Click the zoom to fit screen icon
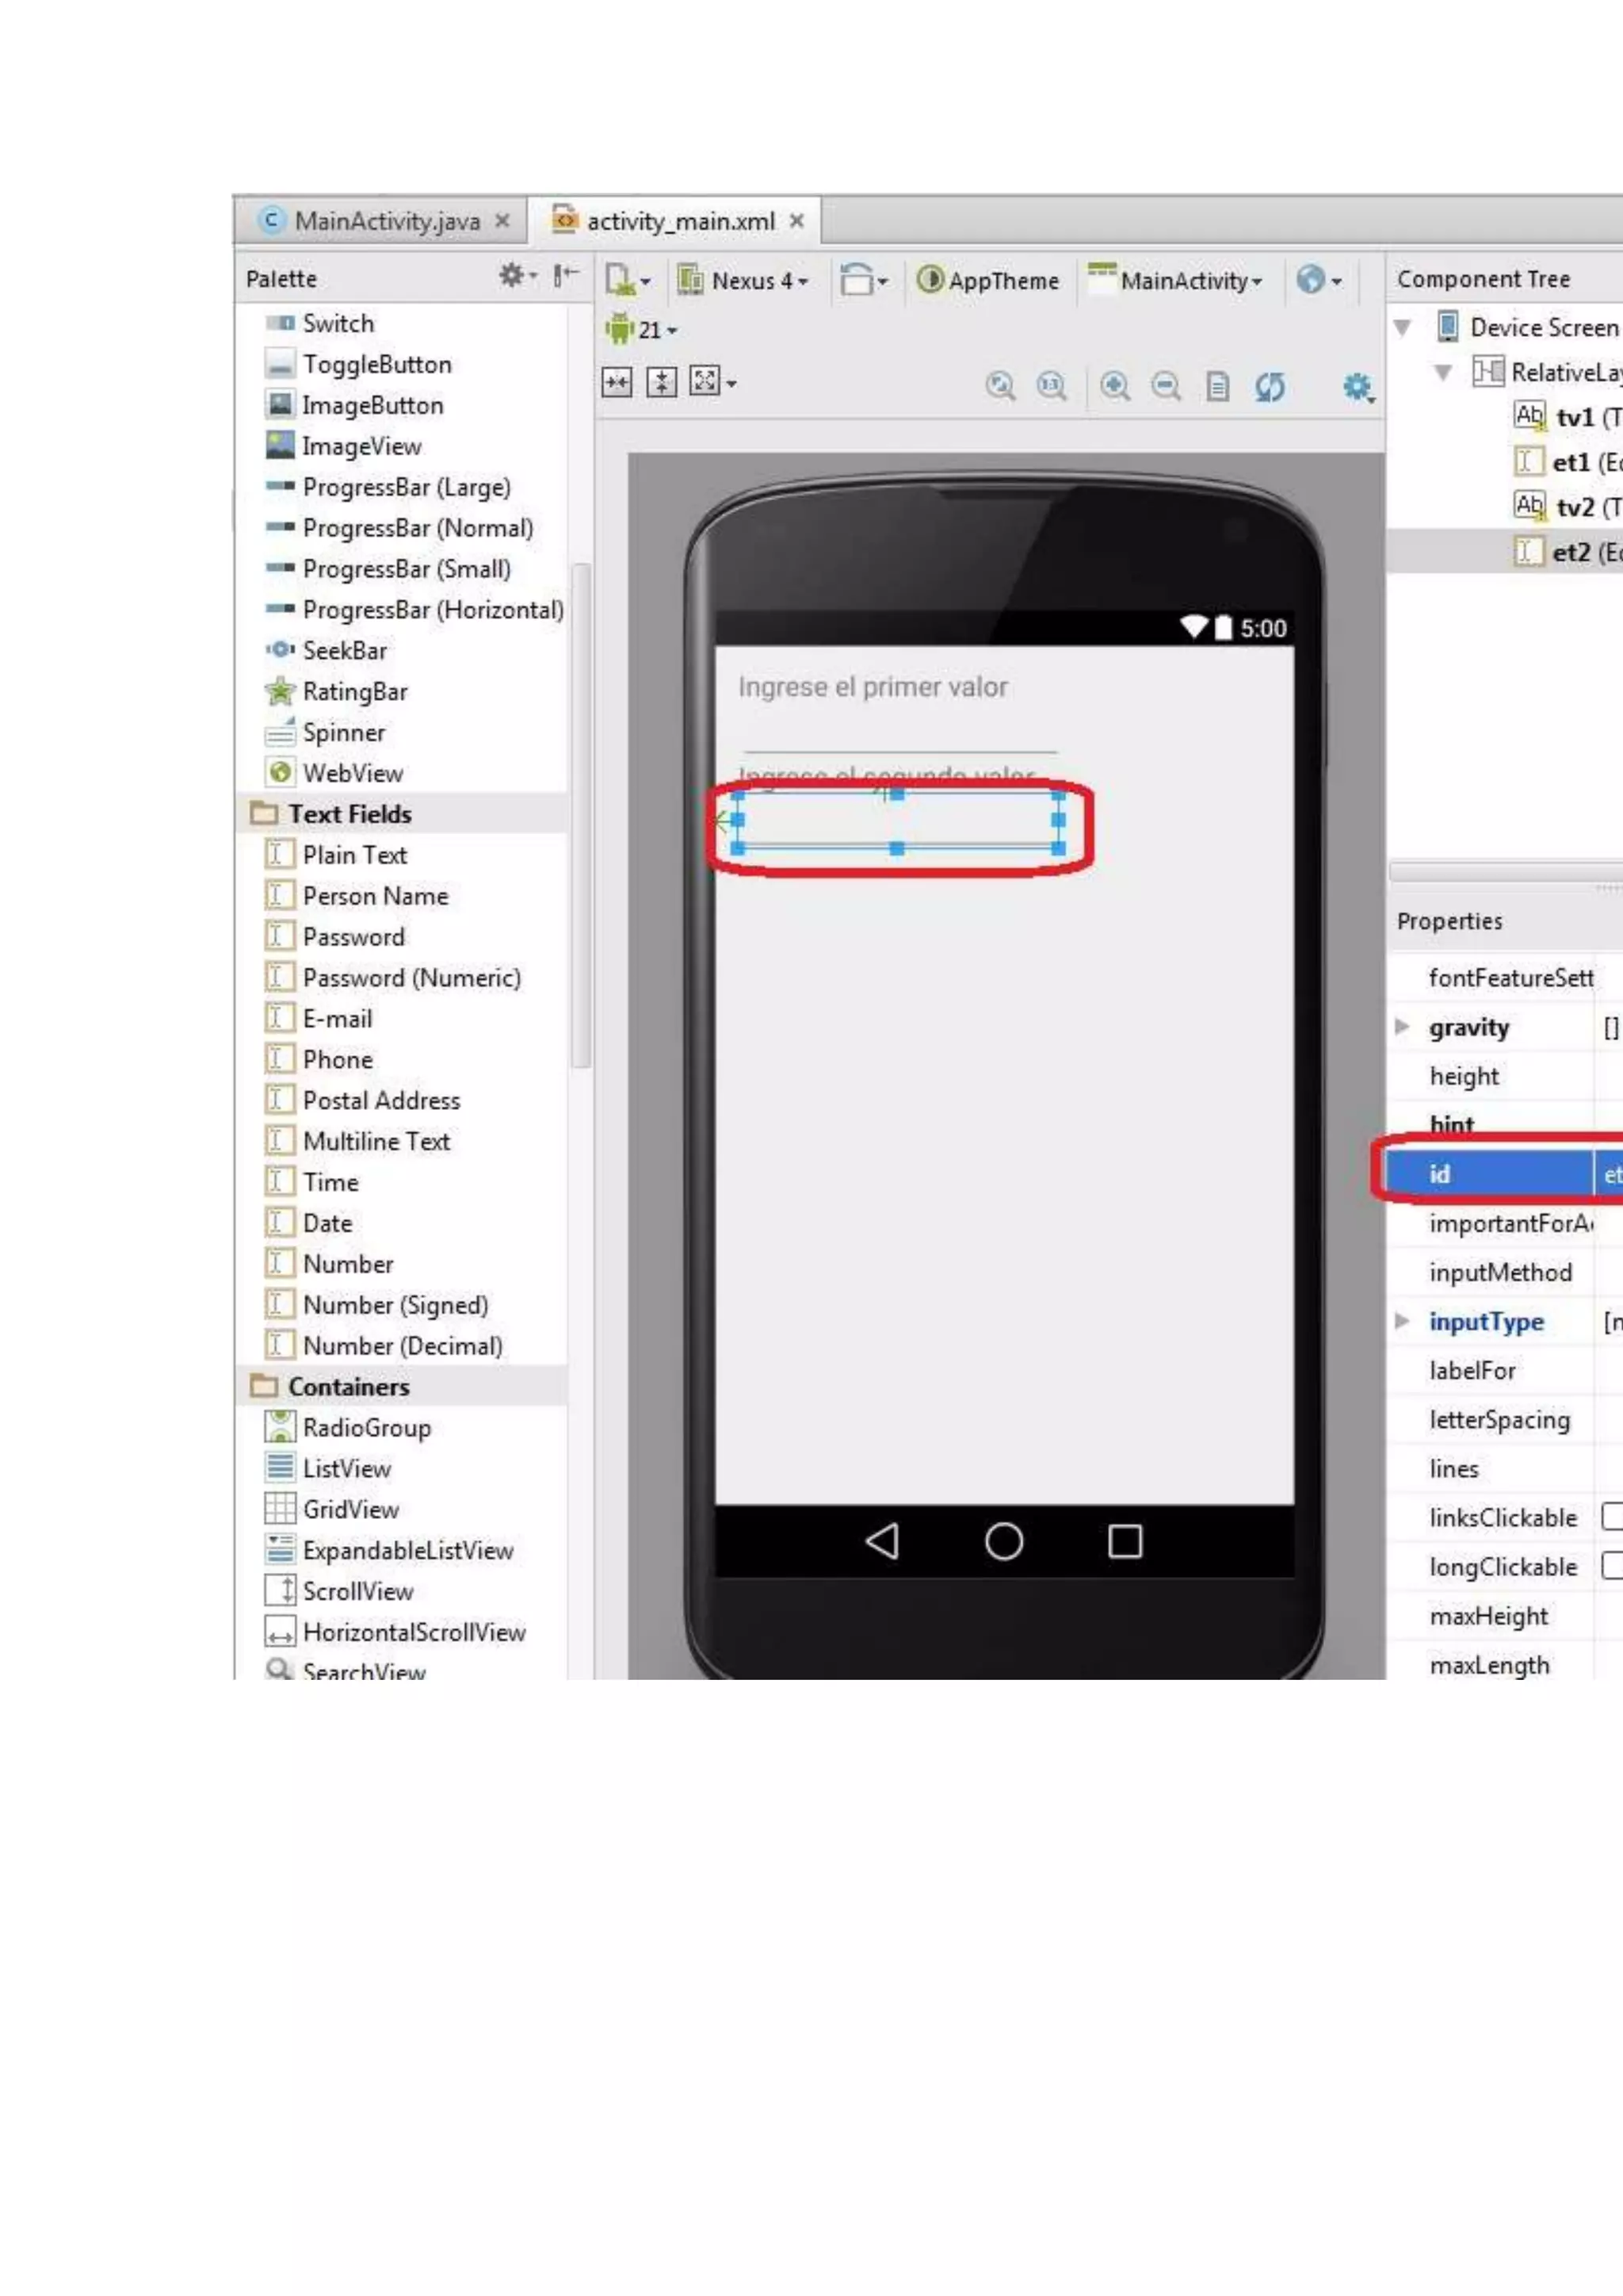This screenshot has height=2296, width=1623. point(999,386)
